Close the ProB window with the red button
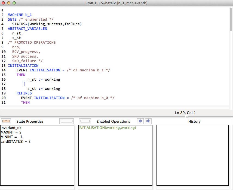Screen dimensions: 233x190 pos(4,3)
